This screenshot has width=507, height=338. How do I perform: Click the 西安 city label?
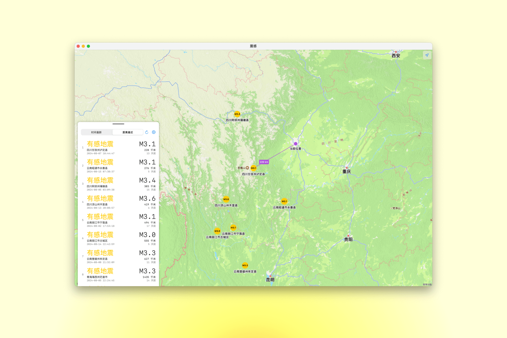pyautogui.click(x=396, y=56)
